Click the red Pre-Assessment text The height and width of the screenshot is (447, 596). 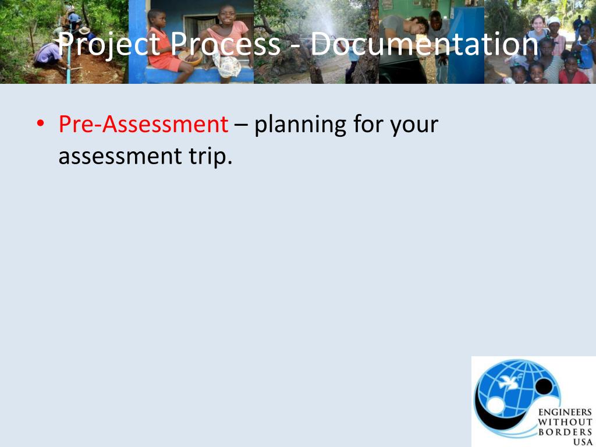point(143,124)
